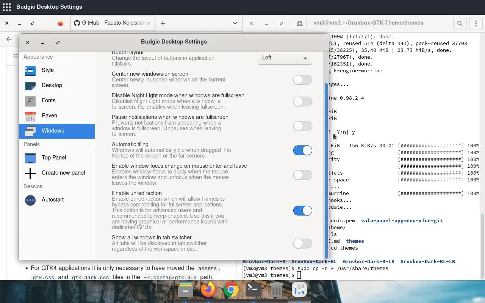Open the applications grid menu in top panel
The height and width of the screenshot is (303, 485).
coord(6,7)
